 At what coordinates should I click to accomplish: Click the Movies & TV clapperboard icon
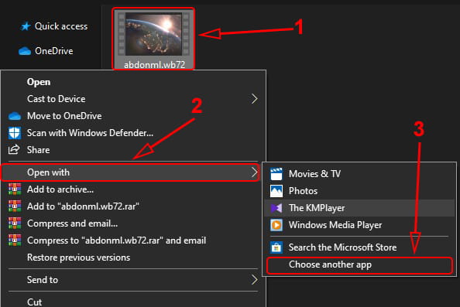click(276, 174)
